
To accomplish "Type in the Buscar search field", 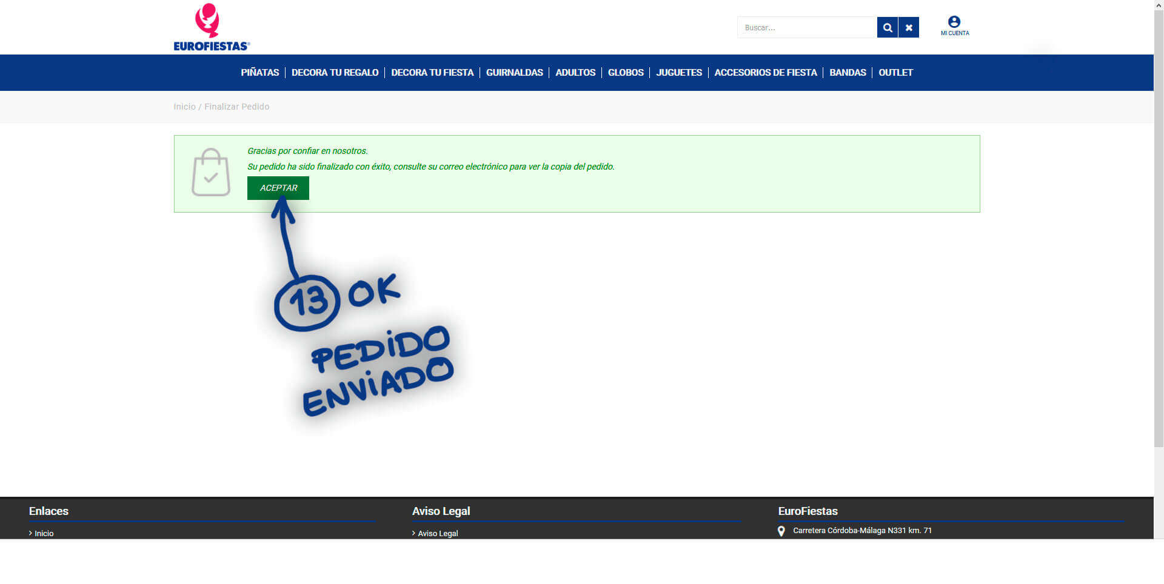I will [x=806, y=27].
